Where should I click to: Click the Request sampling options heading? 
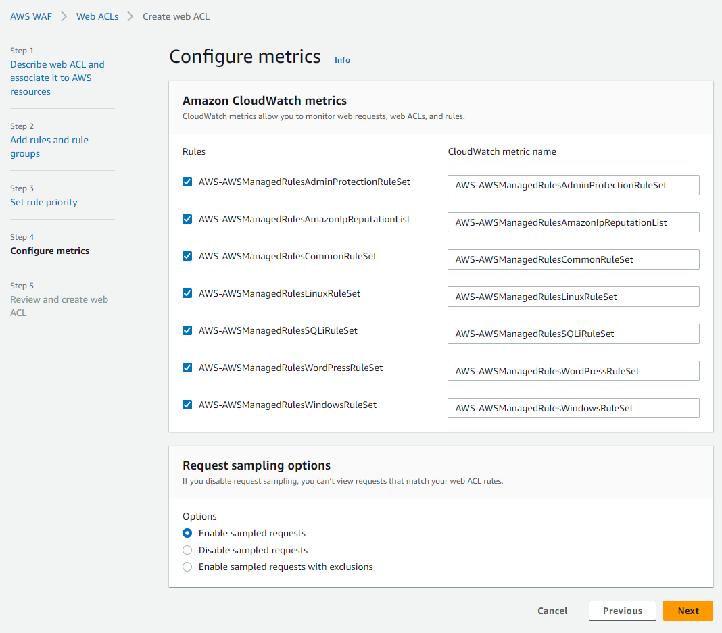tap(256, 465)
